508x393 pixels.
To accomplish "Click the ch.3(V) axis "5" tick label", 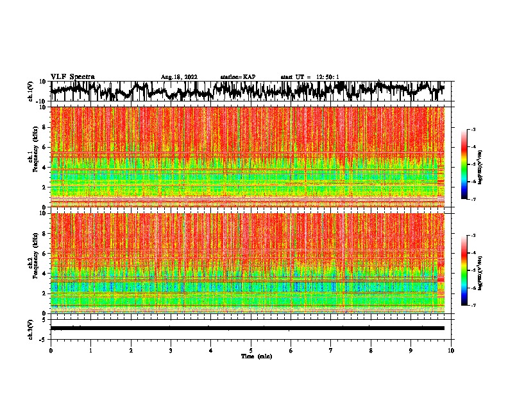I will pos(45,320).
